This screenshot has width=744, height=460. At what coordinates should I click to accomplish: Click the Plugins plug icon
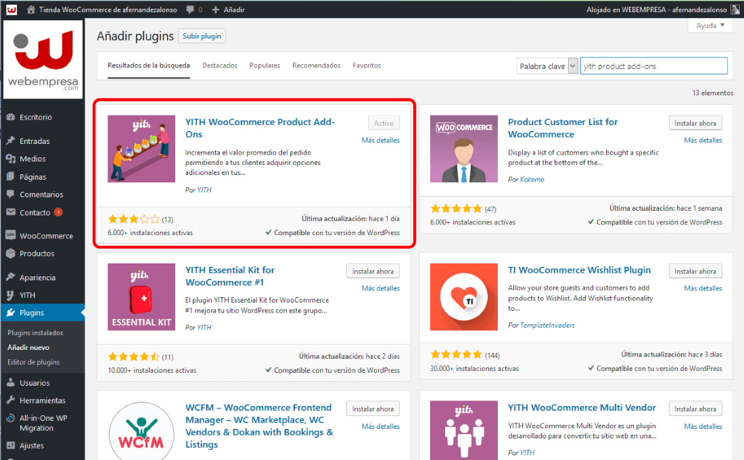pos(10,313)
